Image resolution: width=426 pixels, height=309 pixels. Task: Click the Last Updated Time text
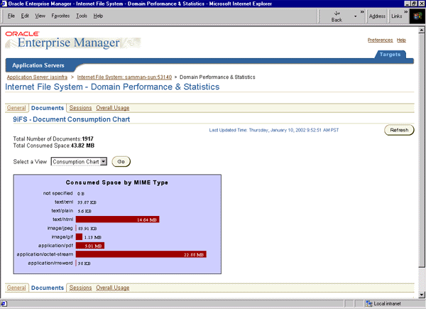click(274, 130)
